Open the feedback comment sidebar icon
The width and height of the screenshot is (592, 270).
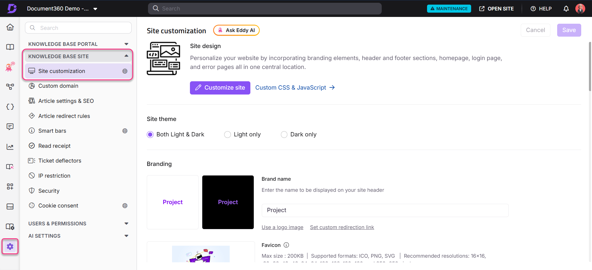click(10, 127)
